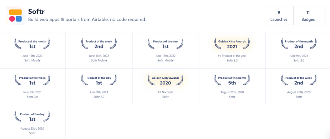The image size is (330, 139).
Task: Select Product of the month 5th badge
Action: [232, 80]
